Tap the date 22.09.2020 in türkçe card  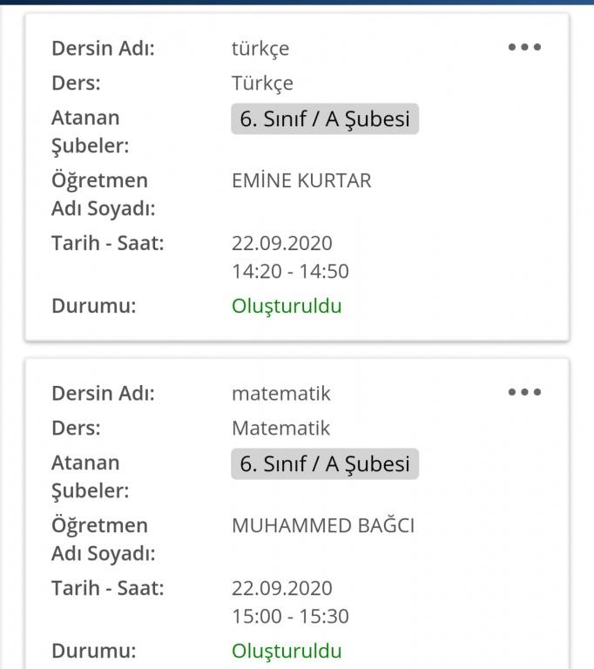click(282, 243)
